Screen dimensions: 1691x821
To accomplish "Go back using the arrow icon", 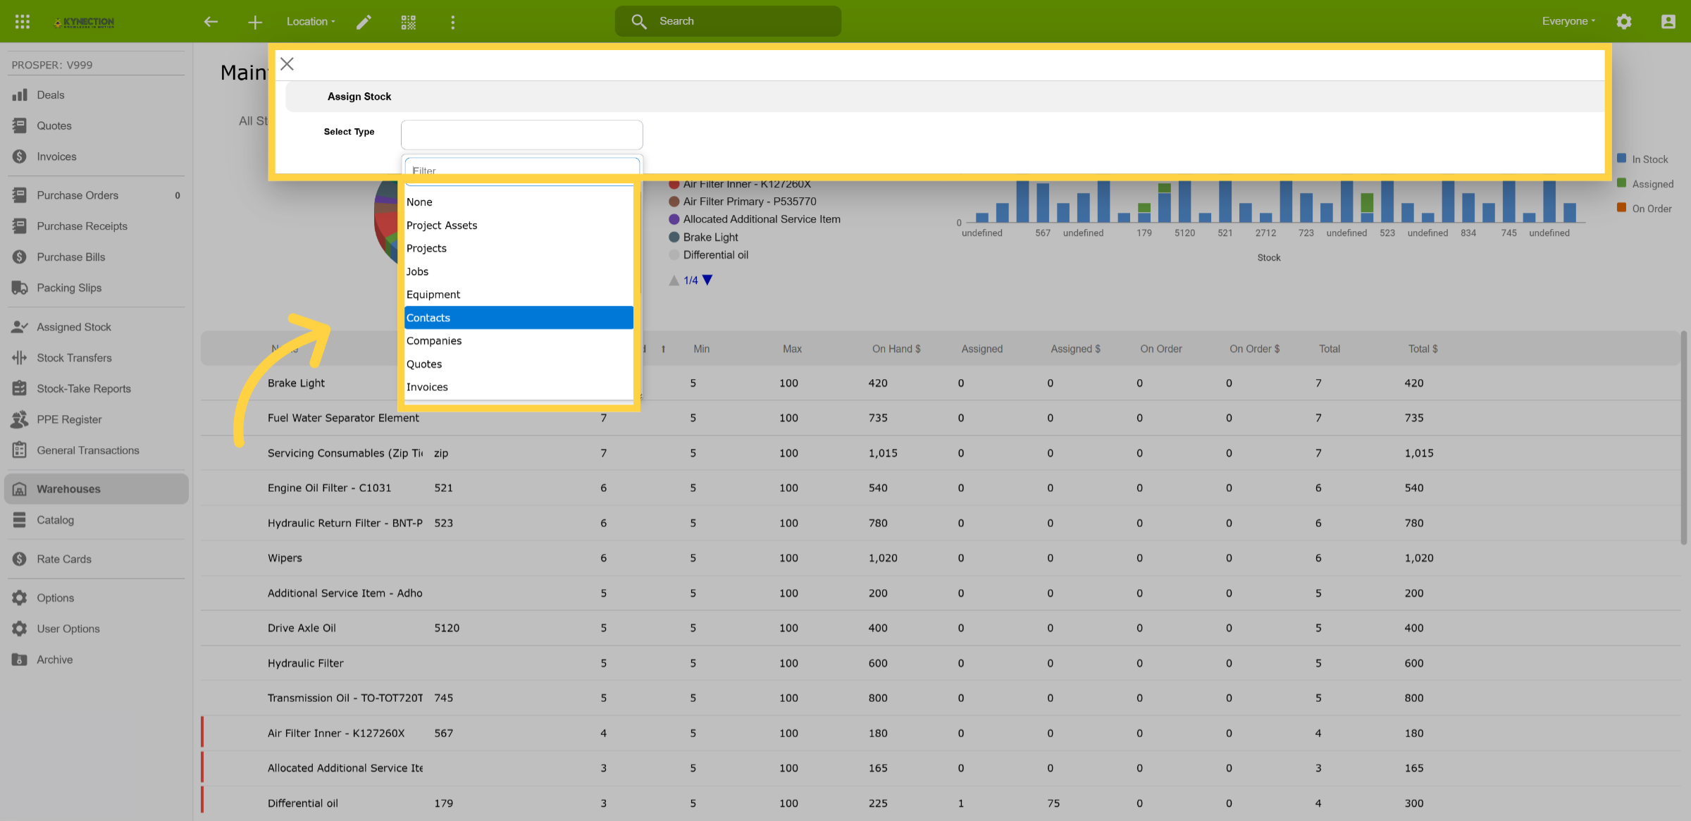I will tap(210, 22).
